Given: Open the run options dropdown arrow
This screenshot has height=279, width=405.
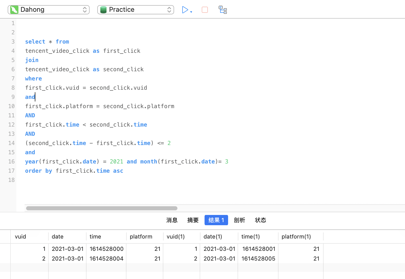Looking at the screenshot, I should (191, 12).
